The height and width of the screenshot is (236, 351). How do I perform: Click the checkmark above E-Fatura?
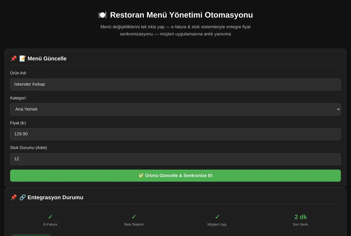tap(50, 217)
